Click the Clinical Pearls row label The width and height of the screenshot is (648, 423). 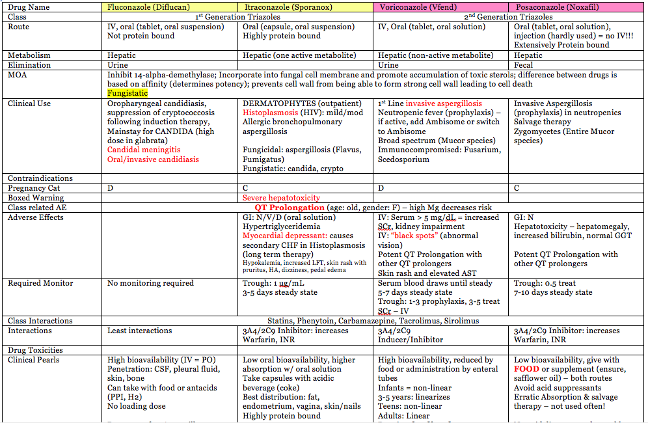click(x=33, y=360)
